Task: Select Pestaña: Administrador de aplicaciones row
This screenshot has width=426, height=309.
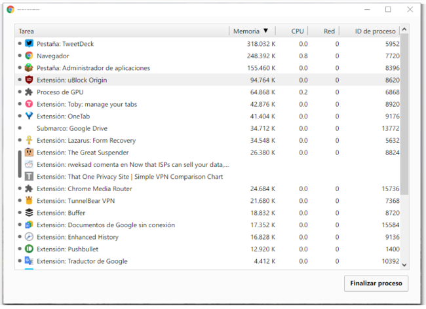Action: [x=208, y=68]
